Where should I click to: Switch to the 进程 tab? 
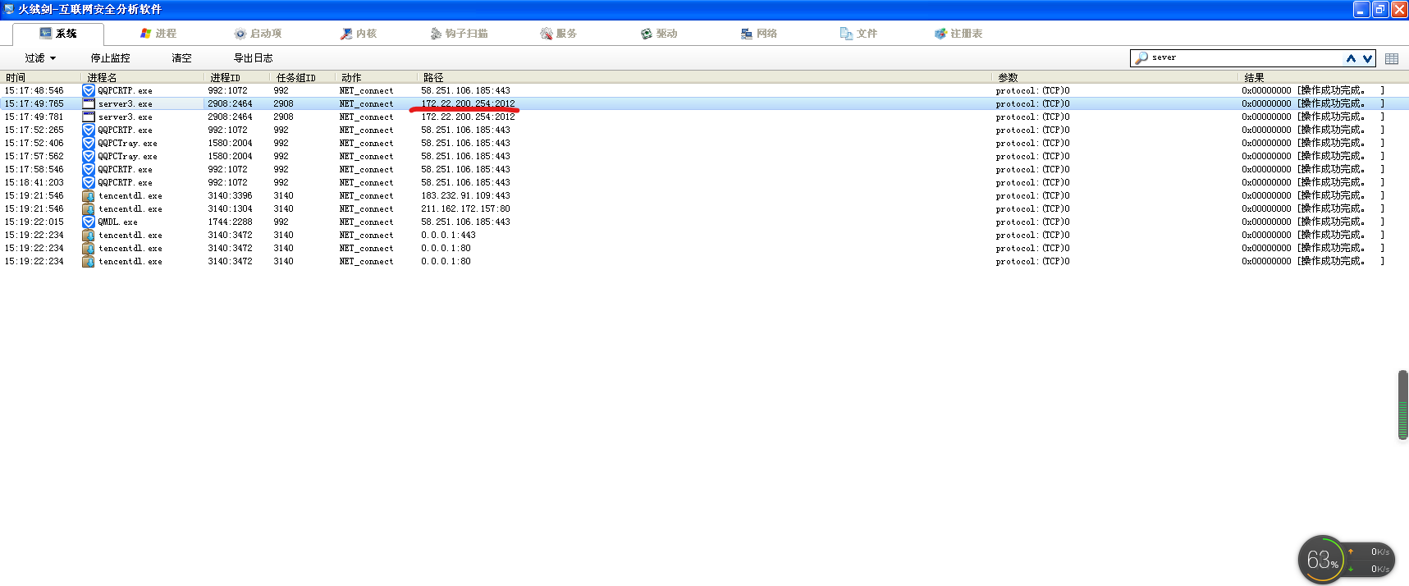(x=158, y=34)
